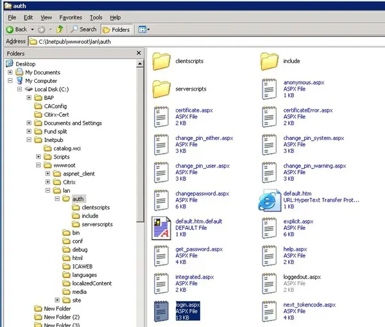This screenshot has width=385, height=327.
Task: Open the Views toolbar dropdown
Action: [143, 29]
